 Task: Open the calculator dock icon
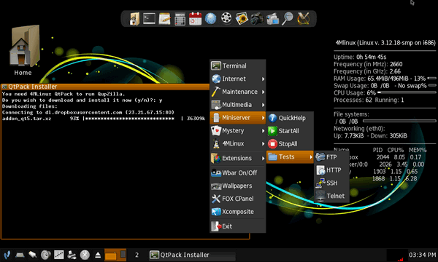pyautogui.click(x=180, y=19)
